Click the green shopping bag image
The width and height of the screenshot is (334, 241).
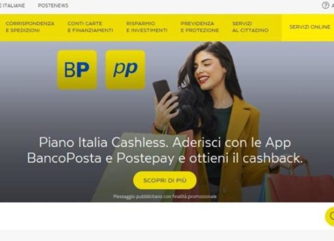(x=137, y=167)
